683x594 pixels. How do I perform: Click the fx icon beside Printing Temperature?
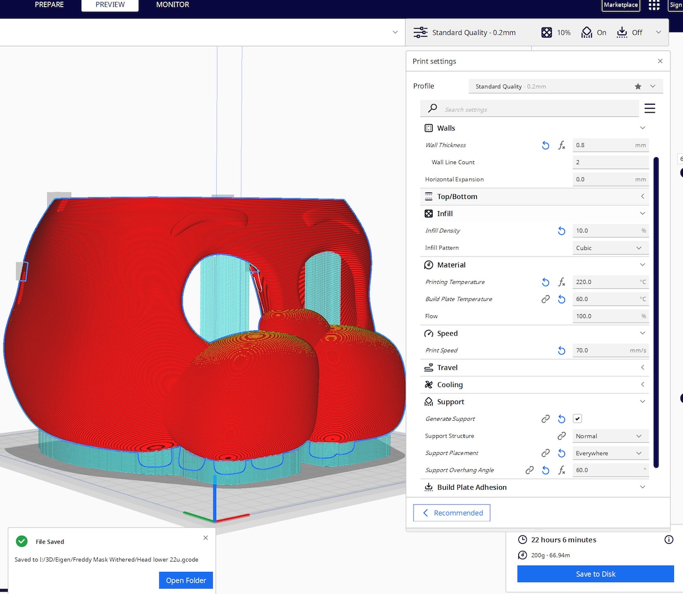point(561,282)
